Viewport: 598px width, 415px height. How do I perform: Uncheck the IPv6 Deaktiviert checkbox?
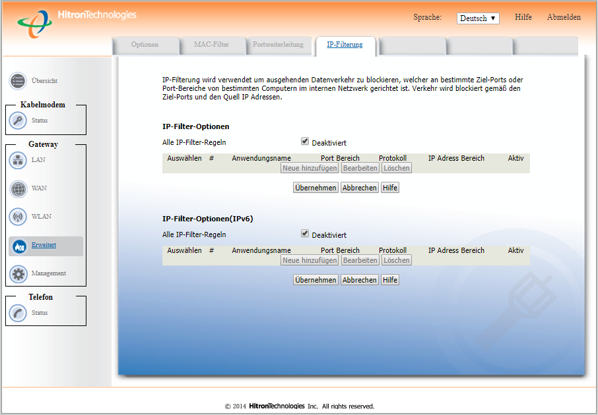coord(305,233)
